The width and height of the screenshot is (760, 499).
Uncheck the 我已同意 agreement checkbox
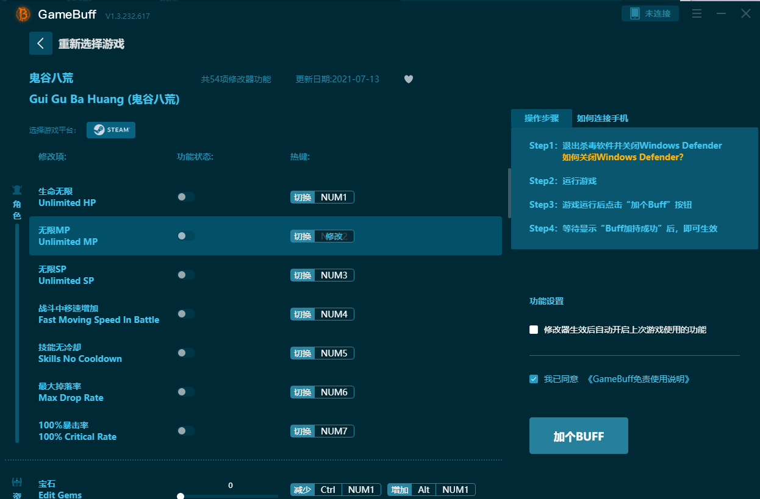[x=534, y=379]
